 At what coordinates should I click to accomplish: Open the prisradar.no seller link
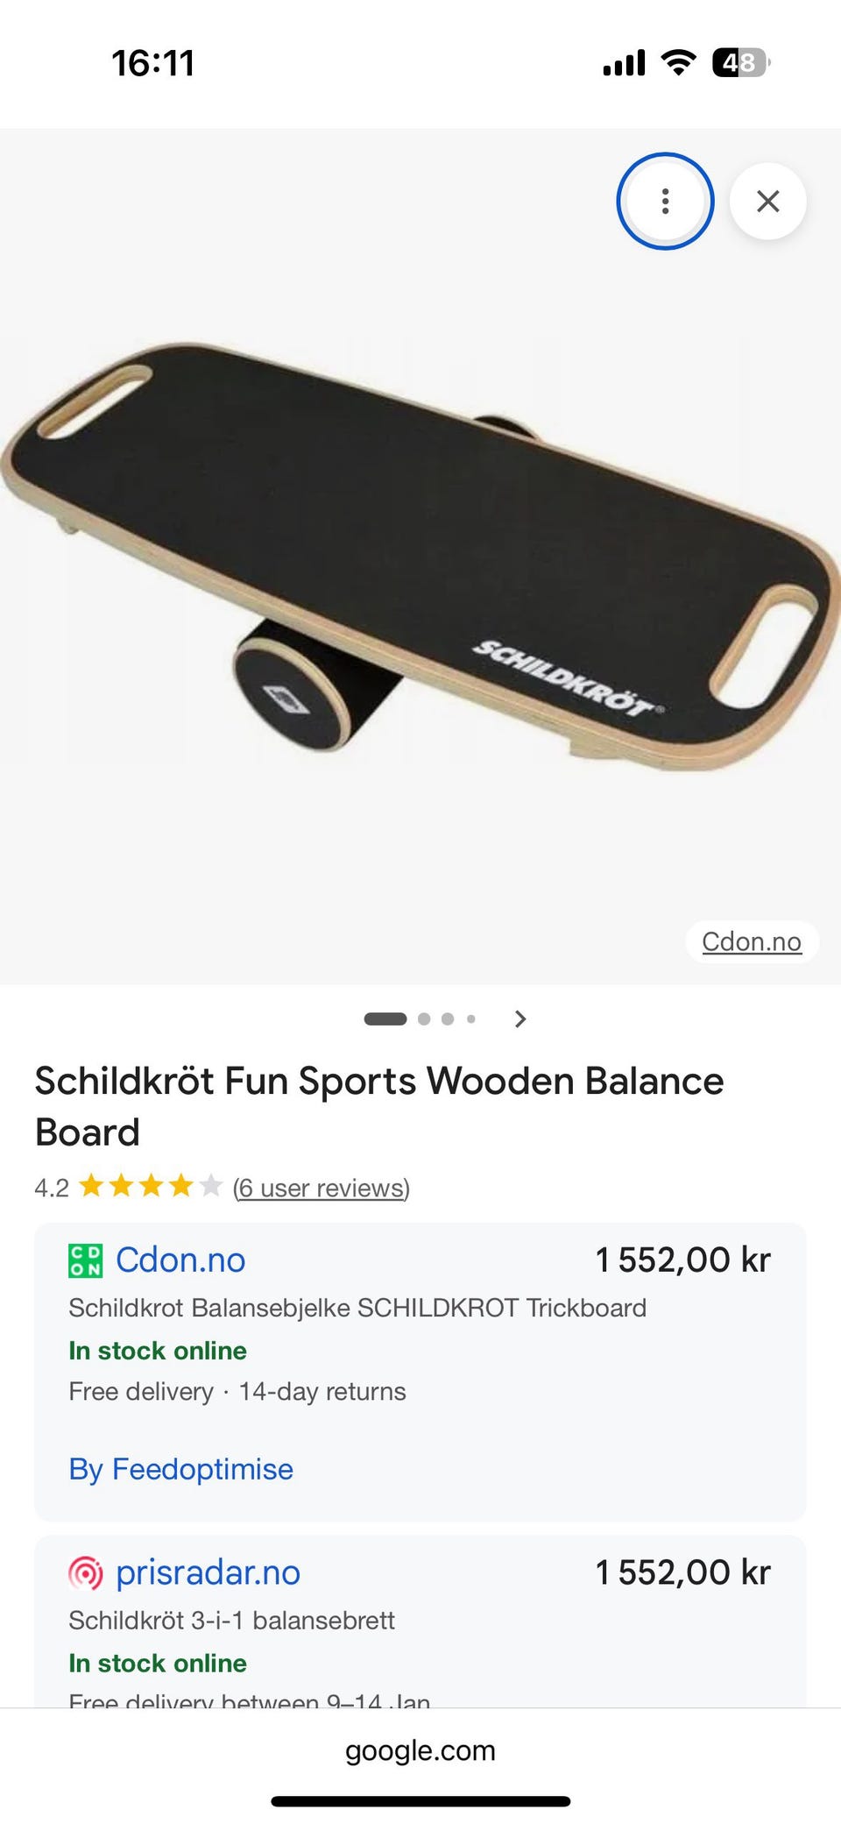pos(208,1572)
